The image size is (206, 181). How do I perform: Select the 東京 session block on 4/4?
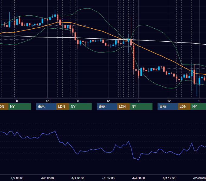tap(168, 106)
